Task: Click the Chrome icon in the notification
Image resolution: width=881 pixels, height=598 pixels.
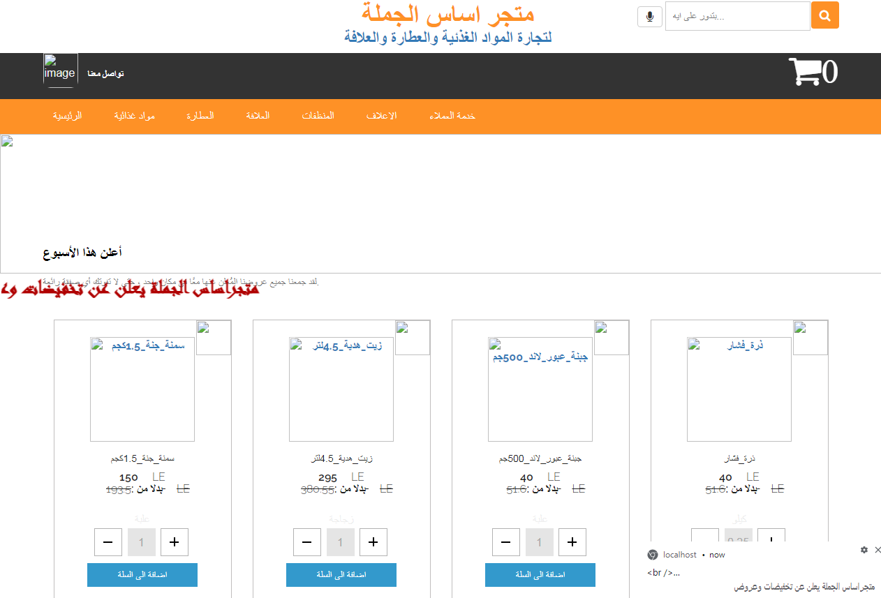Action: click(x=653, y=555)
